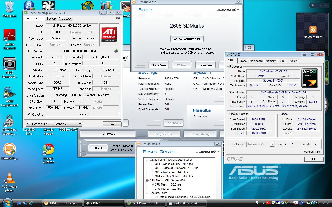Select Graphics Card tab in GPU-Z

pyautogui.click(x=35, y=18)
